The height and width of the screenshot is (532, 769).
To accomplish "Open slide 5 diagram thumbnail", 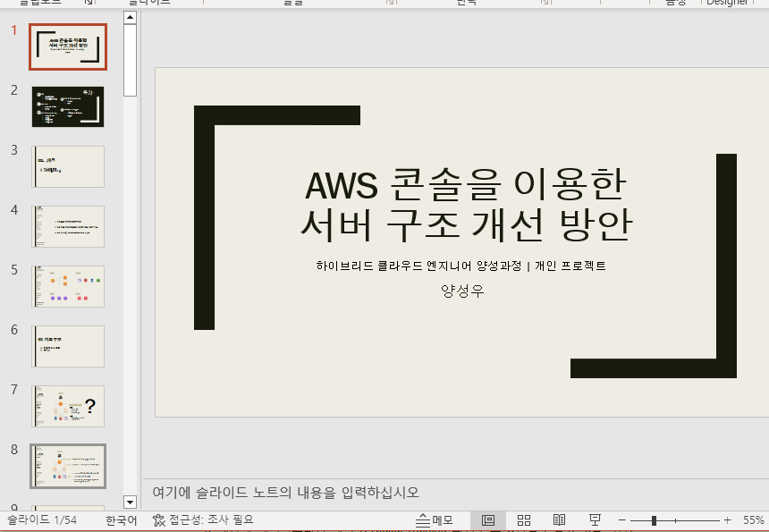I will coord(68,286).
